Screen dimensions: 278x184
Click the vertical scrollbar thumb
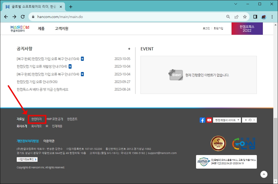pos(275,149)
